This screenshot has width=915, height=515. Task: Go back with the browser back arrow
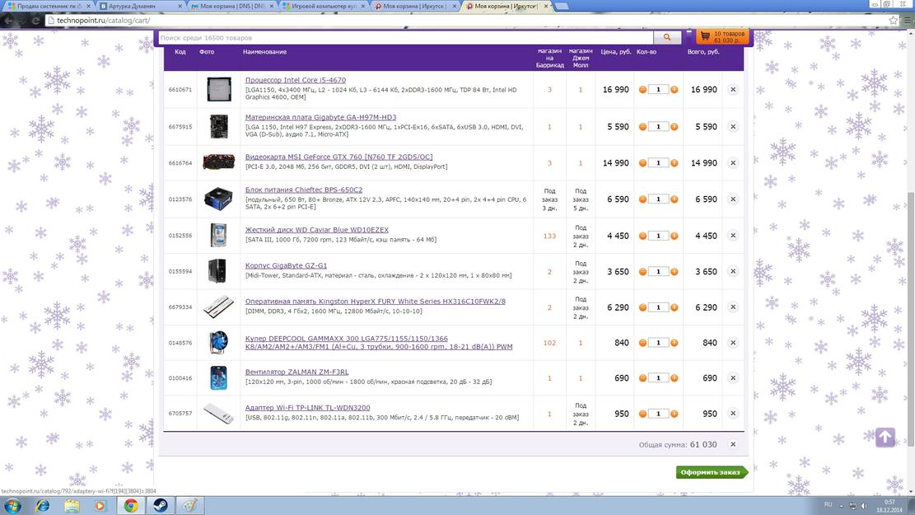tap(8, 21)
